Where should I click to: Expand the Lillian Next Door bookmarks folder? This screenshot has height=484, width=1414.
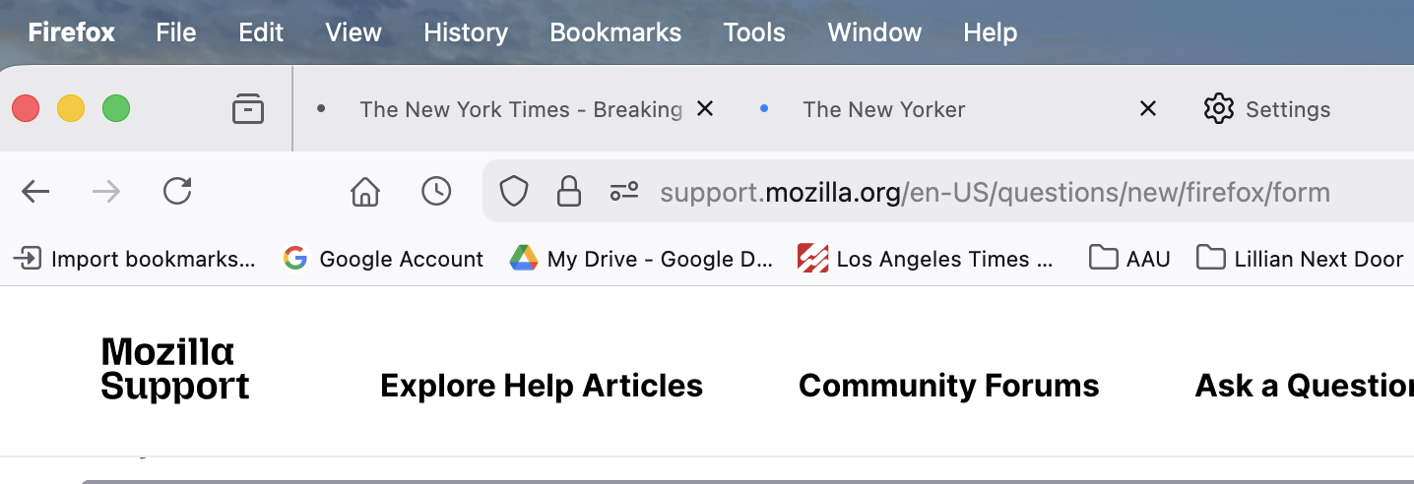click(x=1300, y=259)
